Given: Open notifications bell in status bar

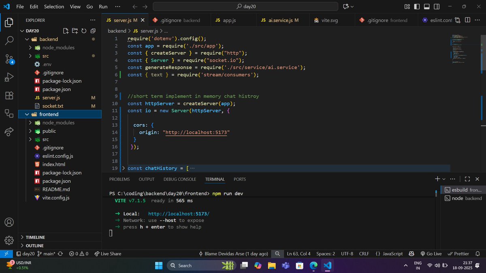Looking at the screenshot, I should [478, 254].
